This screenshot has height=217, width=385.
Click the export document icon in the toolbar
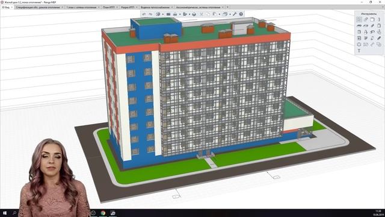(185, 14)
